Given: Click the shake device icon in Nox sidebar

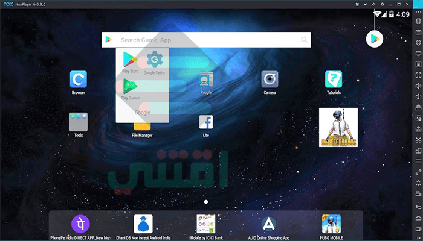Looking at the screenshot, I should (x=418, y=22).
